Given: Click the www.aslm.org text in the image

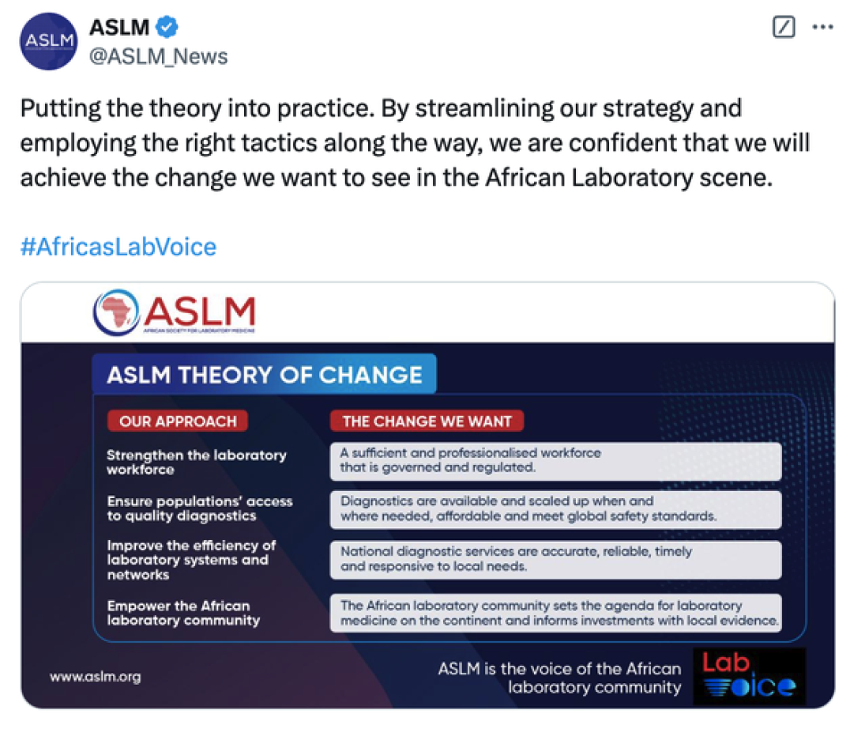Looking at the screenshot, I should click(x=96, y=676).
